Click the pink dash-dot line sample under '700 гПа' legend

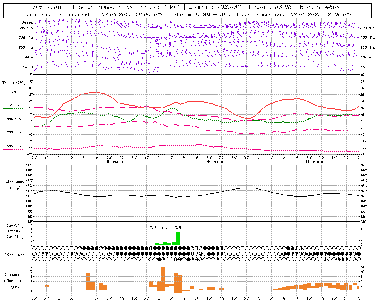point(14,136)
